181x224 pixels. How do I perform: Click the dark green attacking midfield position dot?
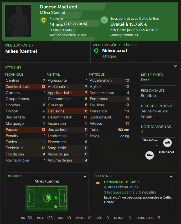55,198
